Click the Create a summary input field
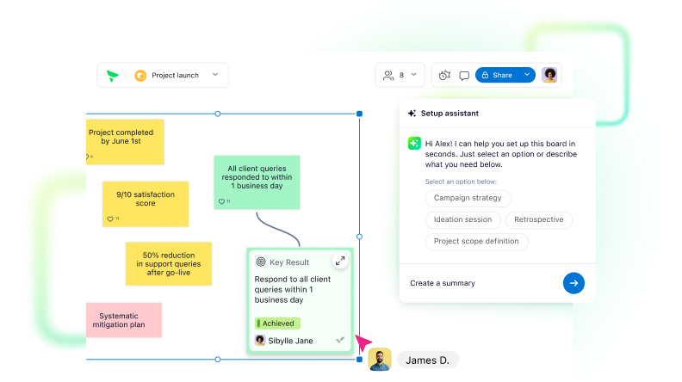The height and width of the screenshot is (382, 682). (x=483, y=283)
